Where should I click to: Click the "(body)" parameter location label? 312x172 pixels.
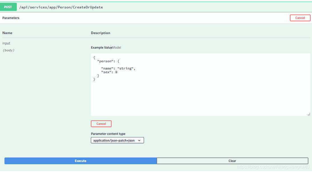click(9, 50)
